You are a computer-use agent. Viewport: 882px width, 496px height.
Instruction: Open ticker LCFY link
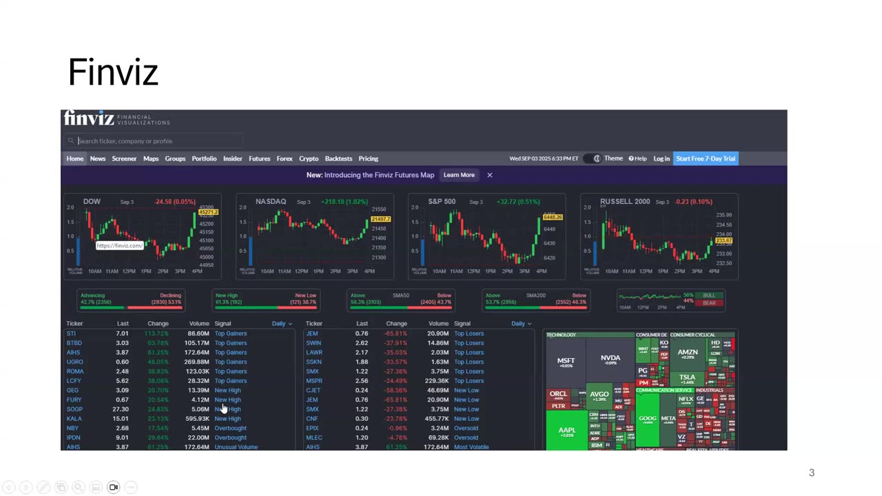point(74,381)
